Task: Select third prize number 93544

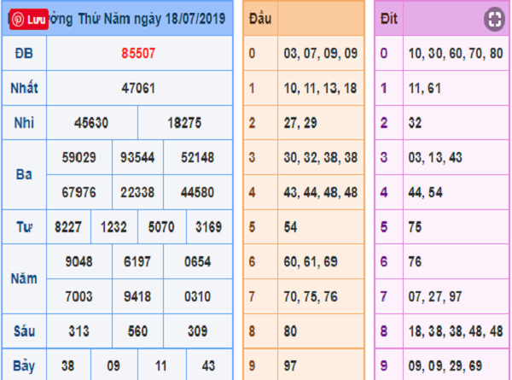Action: point(137,157)
